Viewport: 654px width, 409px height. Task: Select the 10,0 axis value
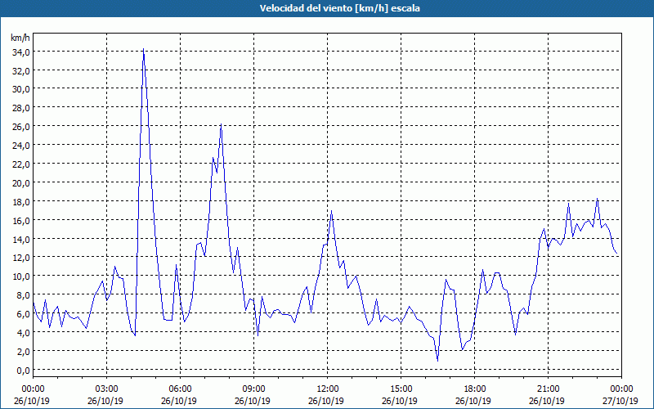click(x=20, y=276)
